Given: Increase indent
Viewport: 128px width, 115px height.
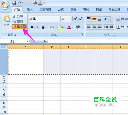Looking at the screenshot, I should pyautogui.click(x=111, y=27).
